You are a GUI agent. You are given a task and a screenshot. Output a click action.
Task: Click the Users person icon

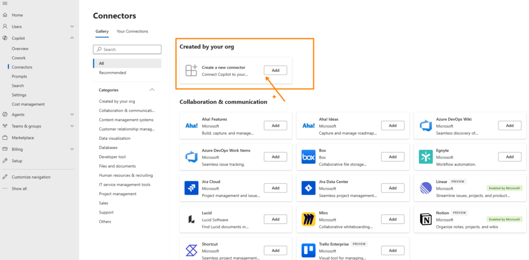[x=5, y=27]
